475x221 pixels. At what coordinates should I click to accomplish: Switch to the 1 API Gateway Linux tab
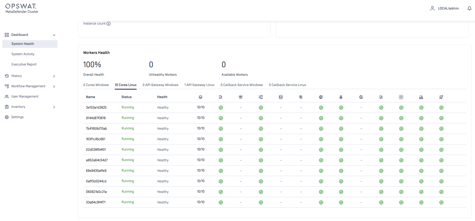tap(199, 85)
